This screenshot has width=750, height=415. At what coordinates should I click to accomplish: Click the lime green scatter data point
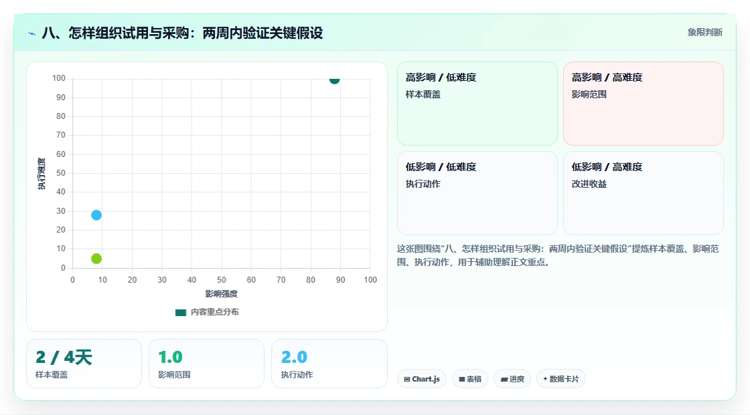click(96, 259)
